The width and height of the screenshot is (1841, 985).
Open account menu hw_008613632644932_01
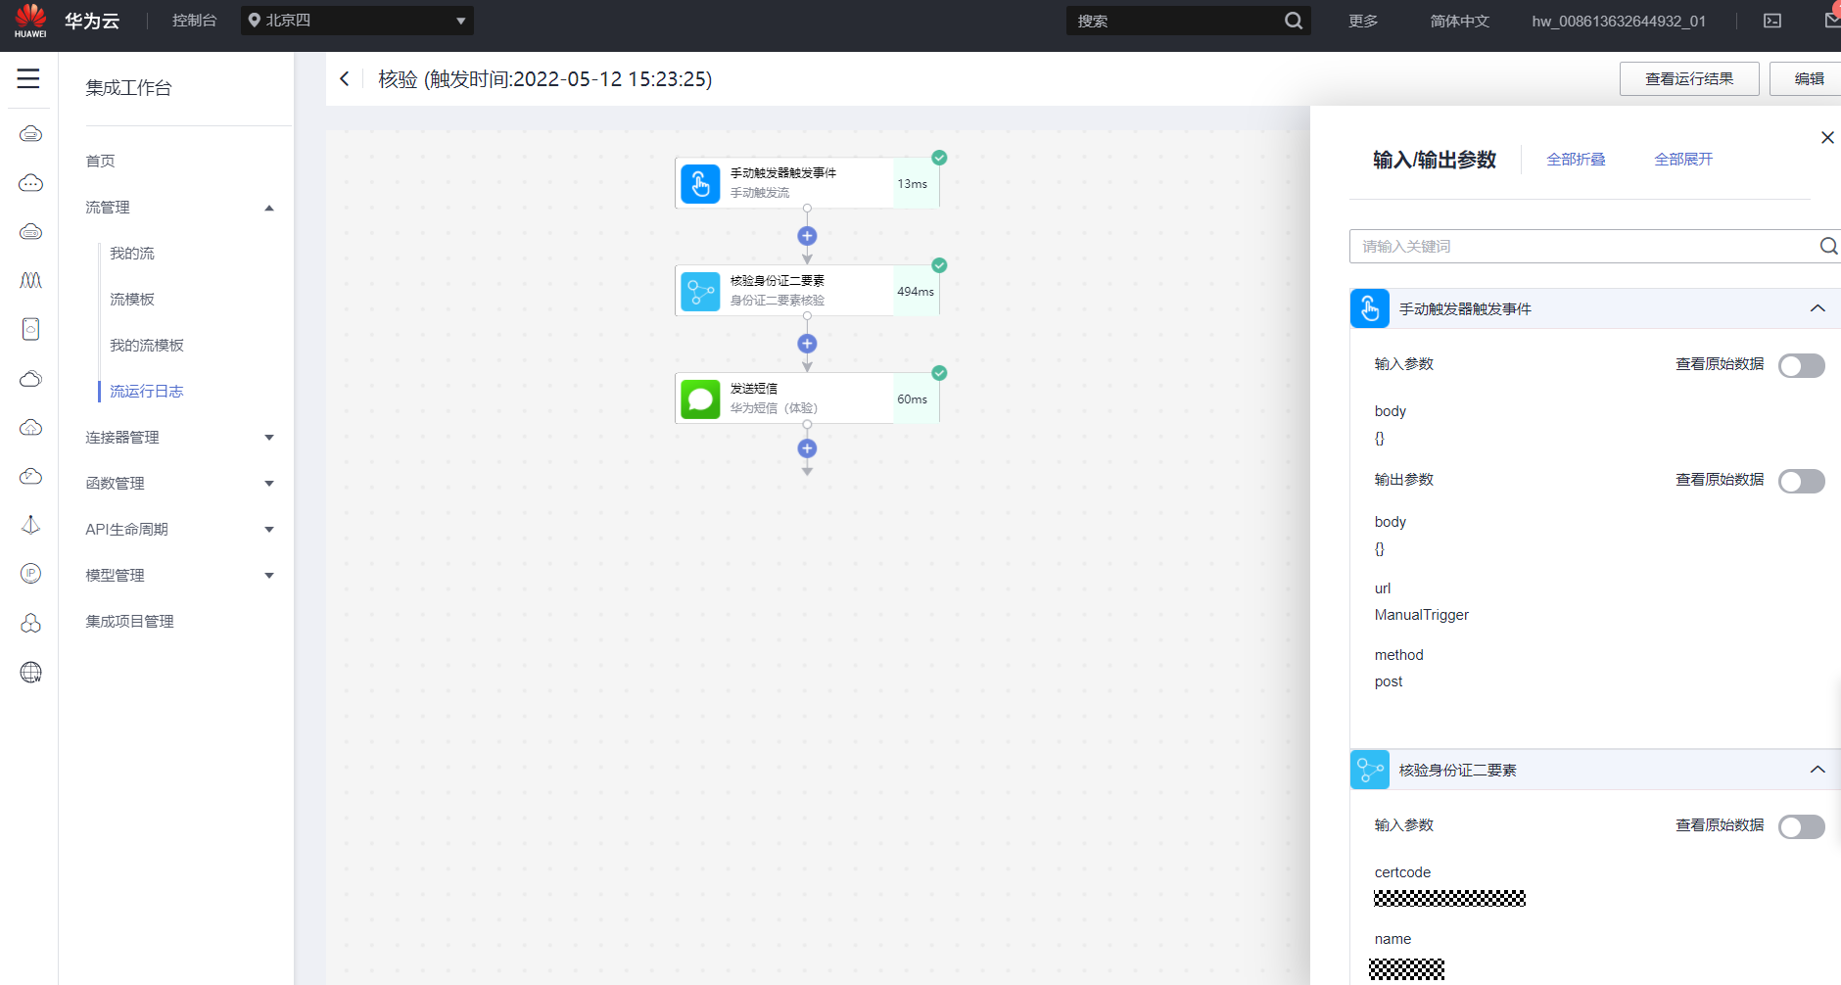tap(1619, 21)
